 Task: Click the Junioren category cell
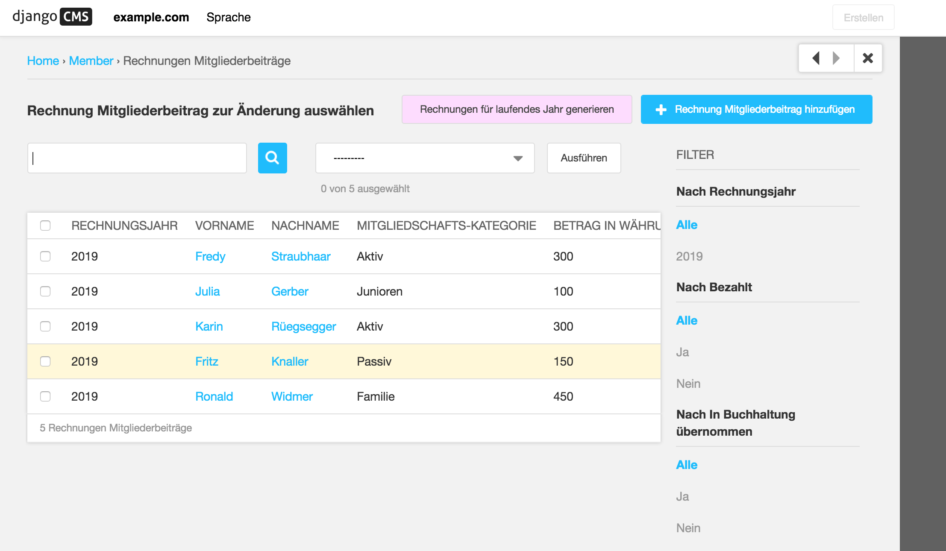pyautogui.click(x=380, y=291)
